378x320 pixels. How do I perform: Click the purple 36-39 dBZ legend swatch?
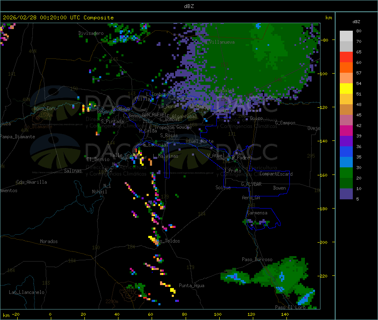[x=346, y=141]
